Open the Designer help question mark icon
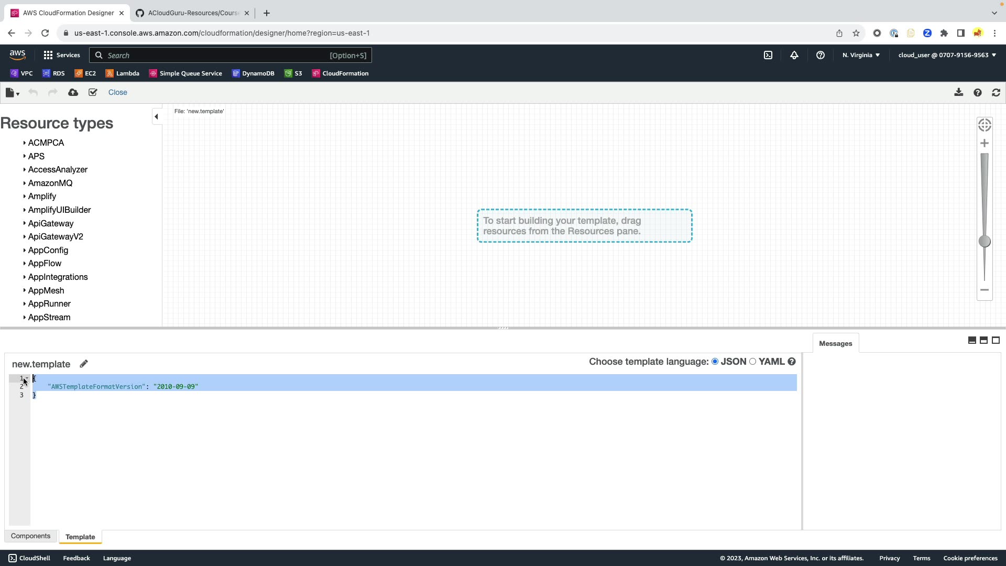Image resolution: width=1006 pixels, height=566 pixels. (x=978, y=92)
